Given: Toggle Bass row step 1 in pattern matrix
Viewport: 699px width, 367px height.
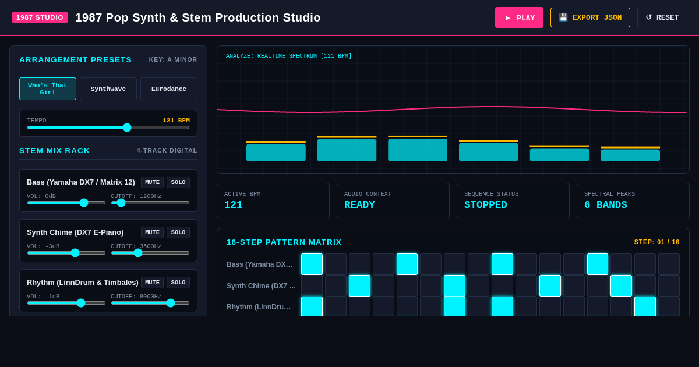Looking at the screenshot, I should [x=312, y=264].
